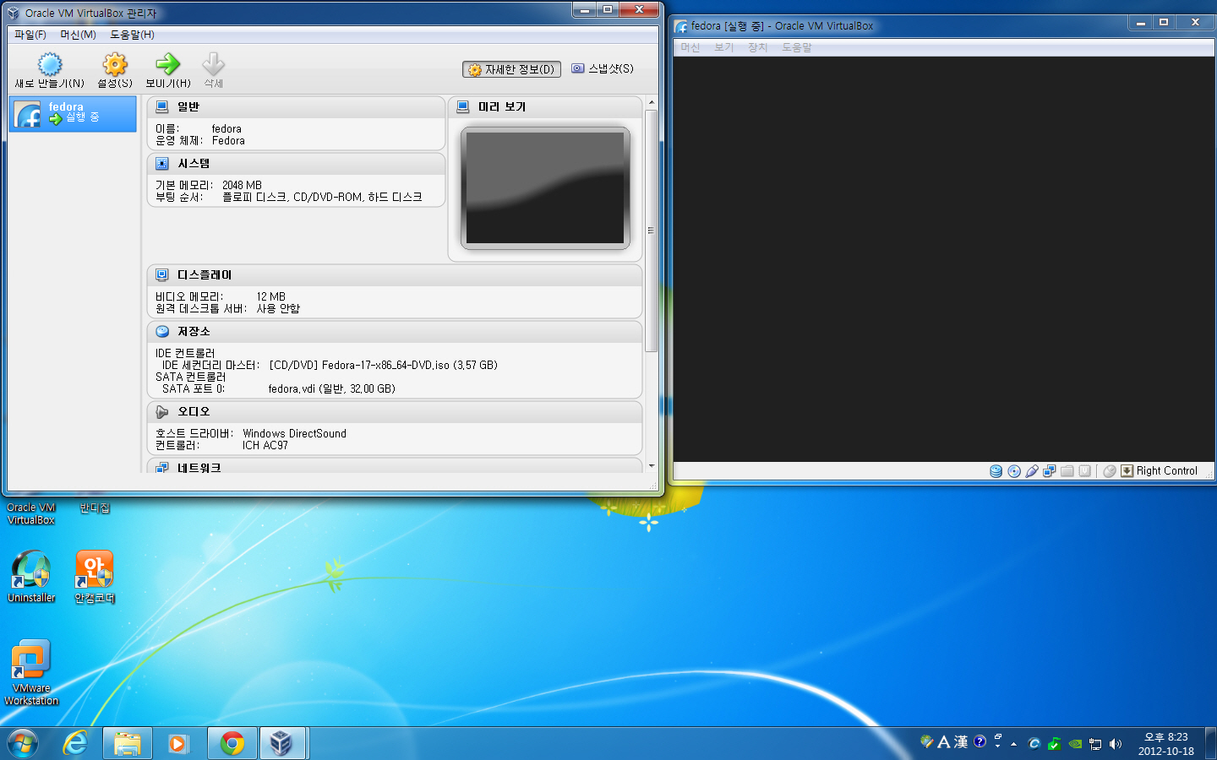
Task: Open 머신(M) menu in VirtualBox manager
Action: pyautogui.click(x=78, y=35)
